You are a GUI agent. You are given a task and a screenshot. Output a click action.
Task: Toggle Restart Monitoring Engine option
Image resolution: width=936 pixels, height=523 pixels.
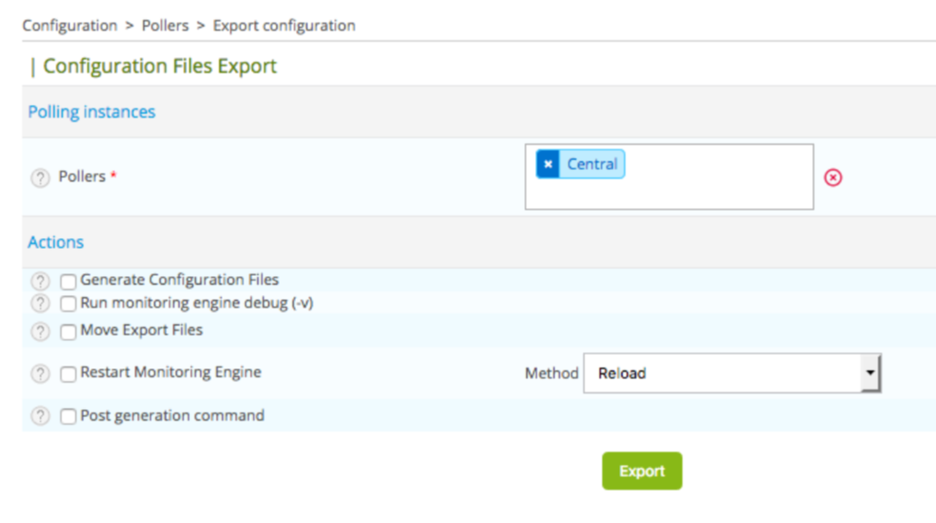[x=68, y=374]
